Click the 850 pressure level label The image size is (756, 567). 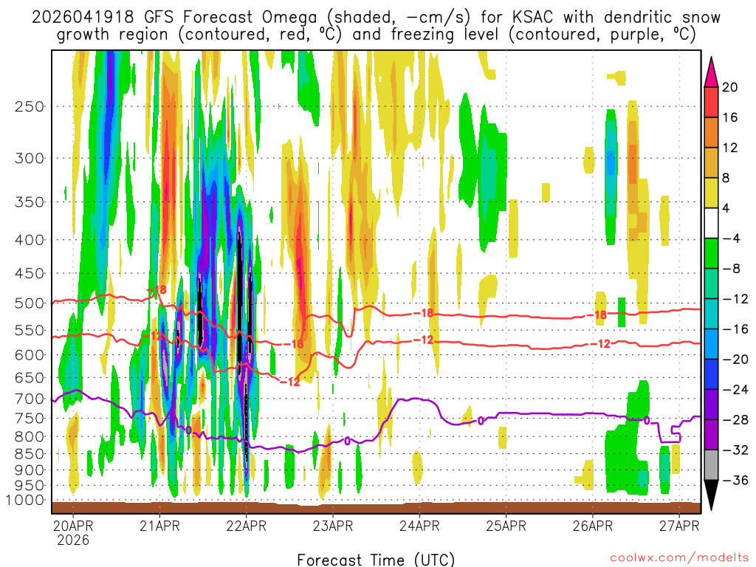30,454
